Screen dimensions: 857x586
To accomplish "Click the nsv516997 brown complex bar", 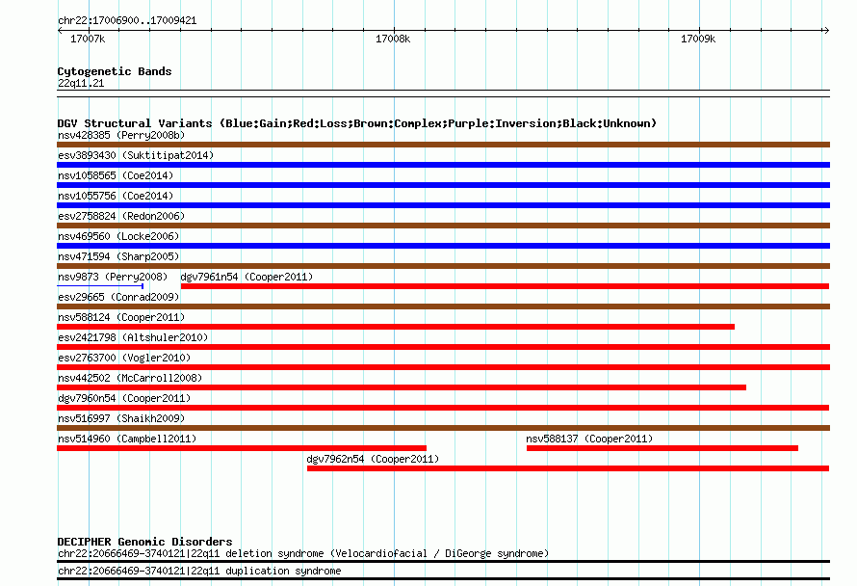I will point(443,428).
